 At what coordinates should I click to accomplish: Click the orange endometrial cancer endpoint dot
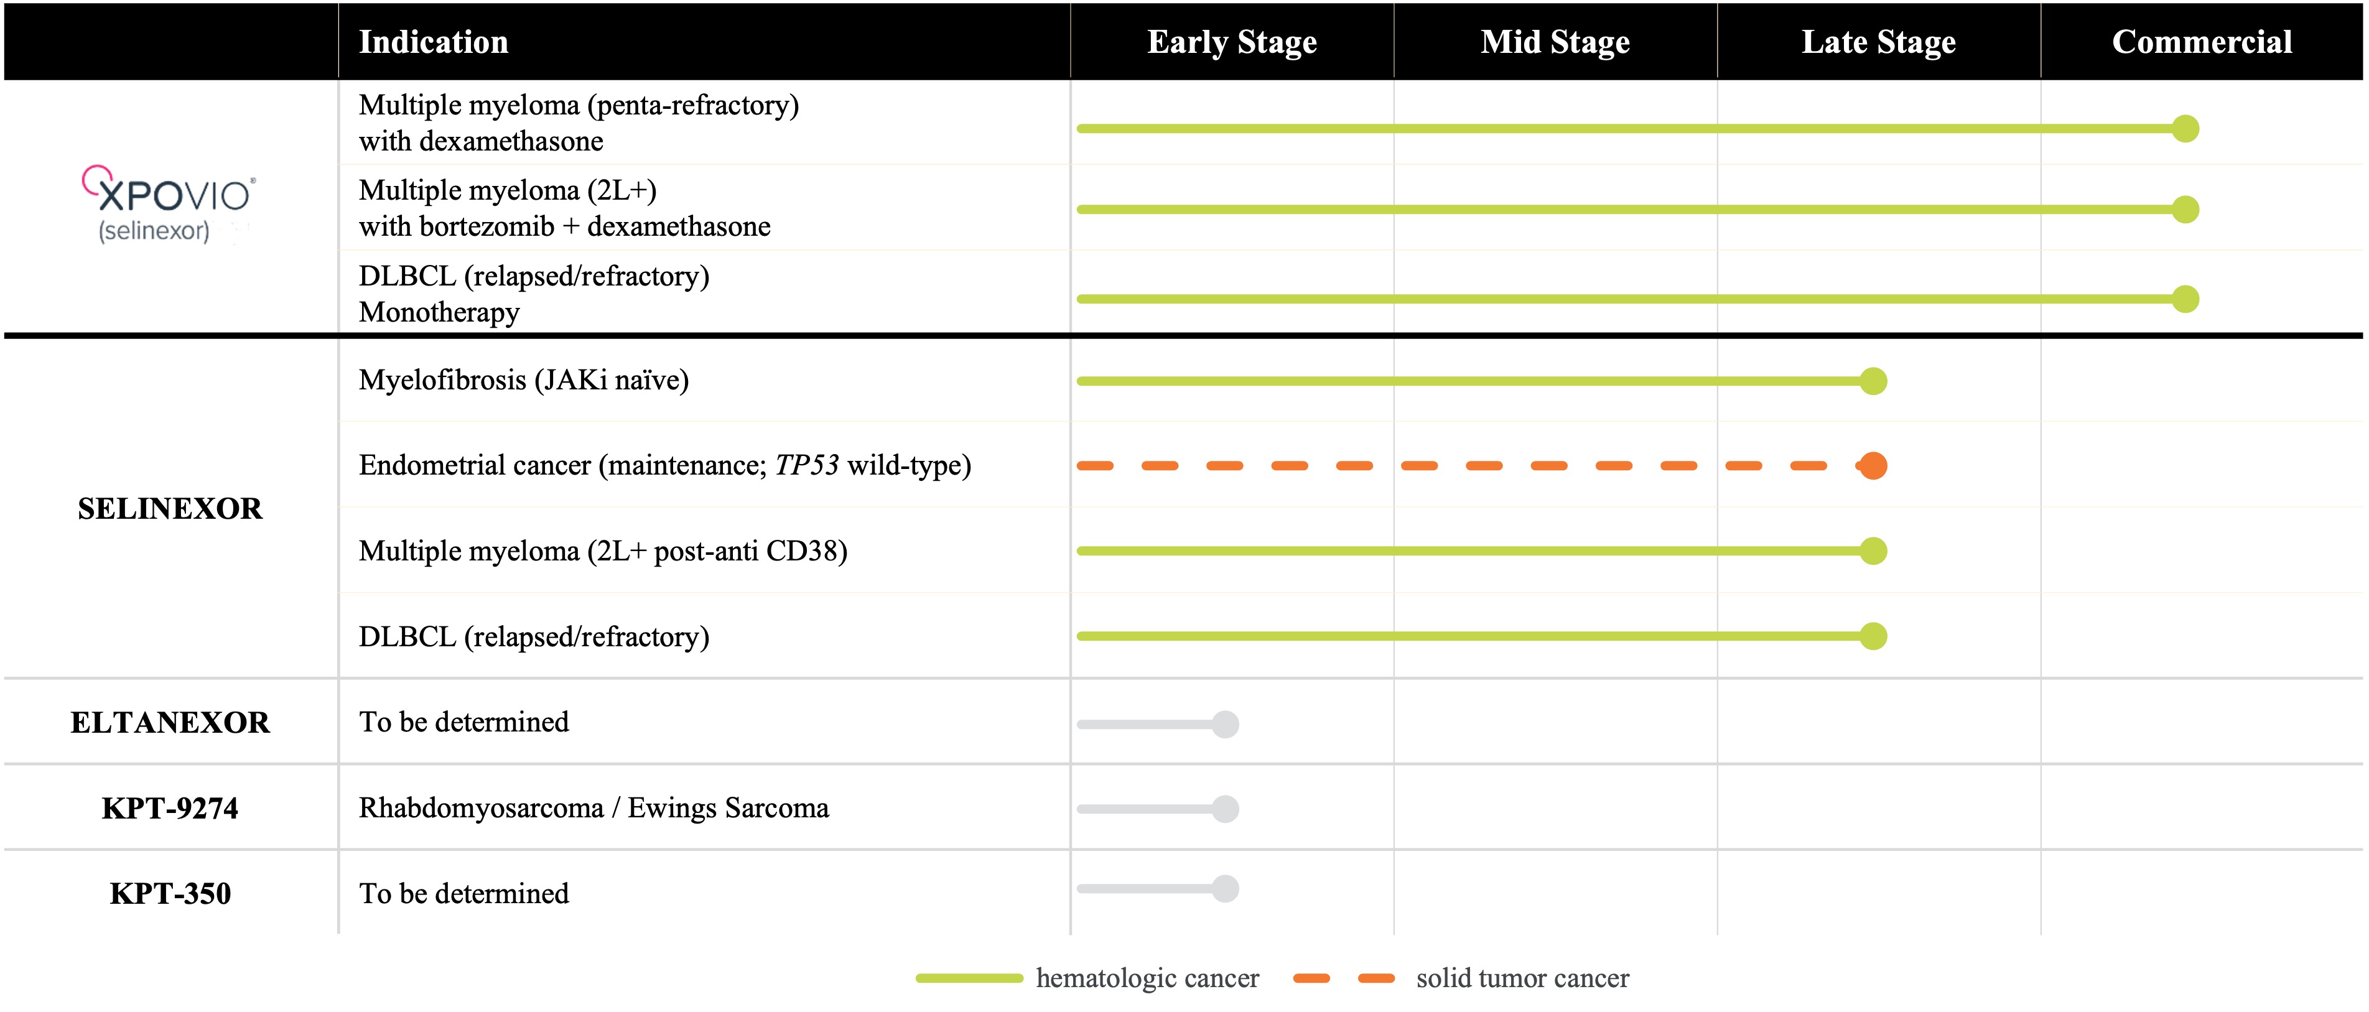tap(1873, 466)
